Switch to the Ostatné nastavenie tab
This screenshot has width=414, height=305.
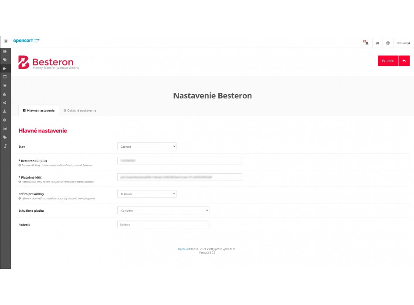point(80,110)
